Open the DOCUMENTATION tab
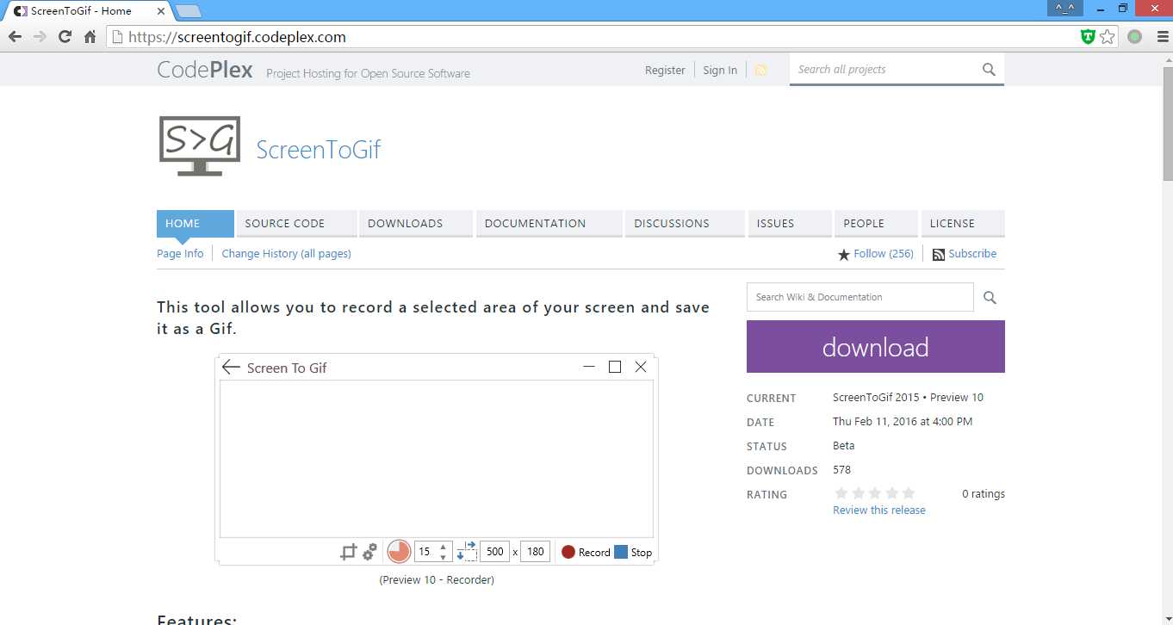Viewport: 1173px width, 625px height. click(549, 223)
